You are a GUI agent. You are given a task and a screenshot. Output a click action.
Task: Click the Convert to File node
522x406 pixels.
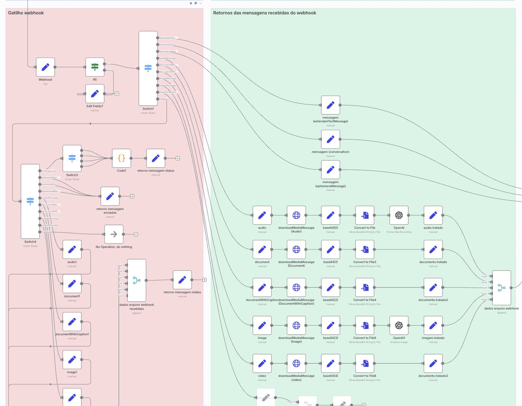[365, 215]
